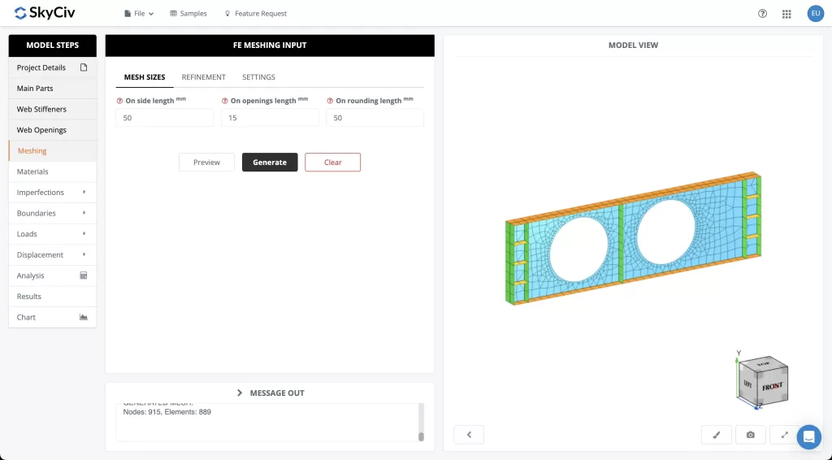Image resolution: width=832 pixels, height=460 pixels.
Task: Open the Samples menu item
Action: coord(188,14)
